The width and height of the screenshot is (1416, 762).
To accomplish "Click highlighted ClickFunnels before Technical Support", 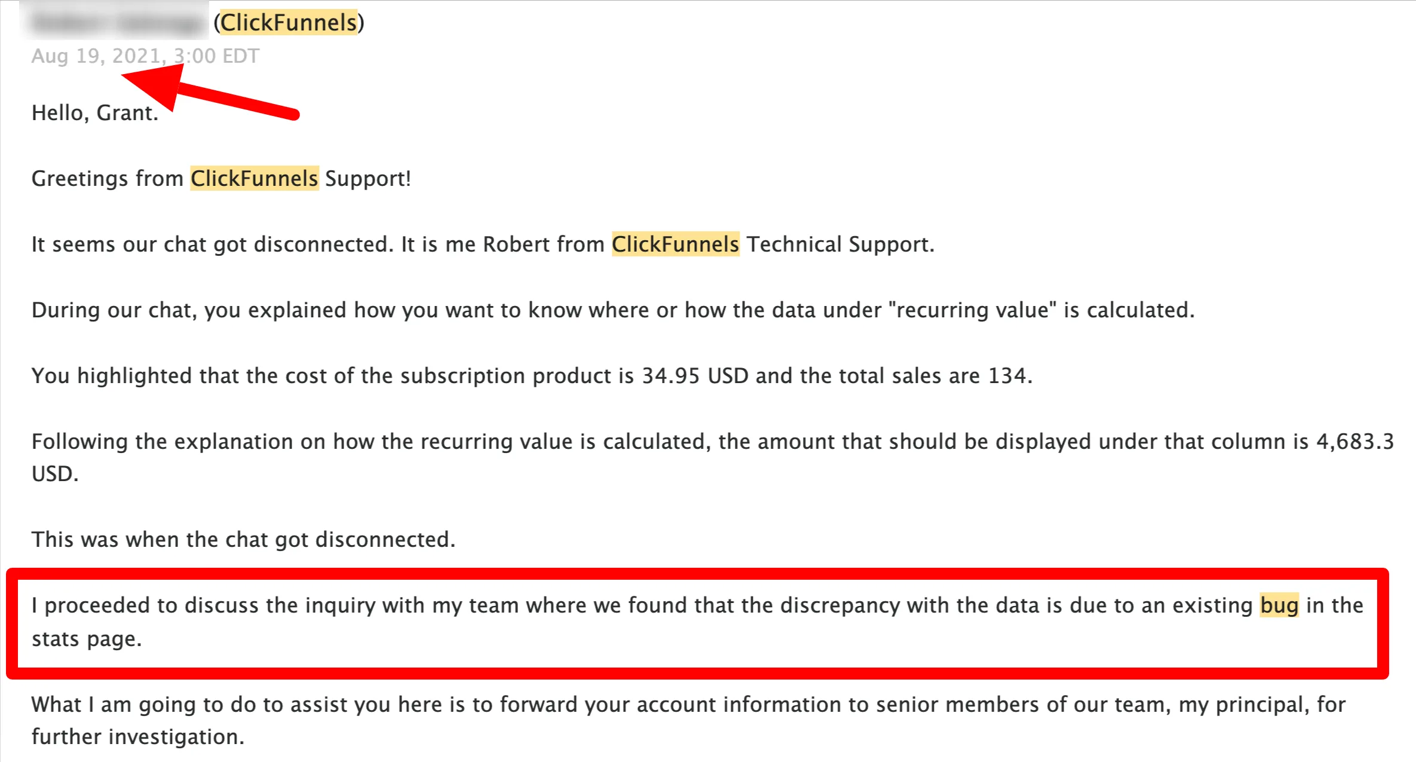I will pyautogui.click(x=675, y=244).
